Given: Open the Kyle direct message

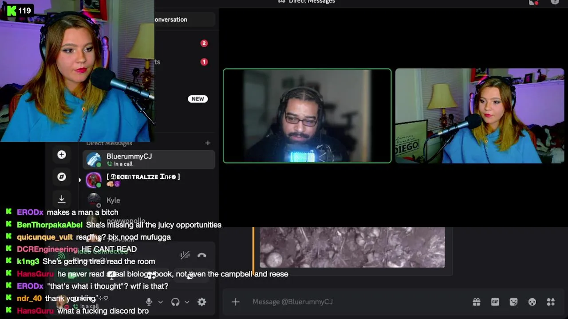Looking at the screenshot, I should click(149, 200).
